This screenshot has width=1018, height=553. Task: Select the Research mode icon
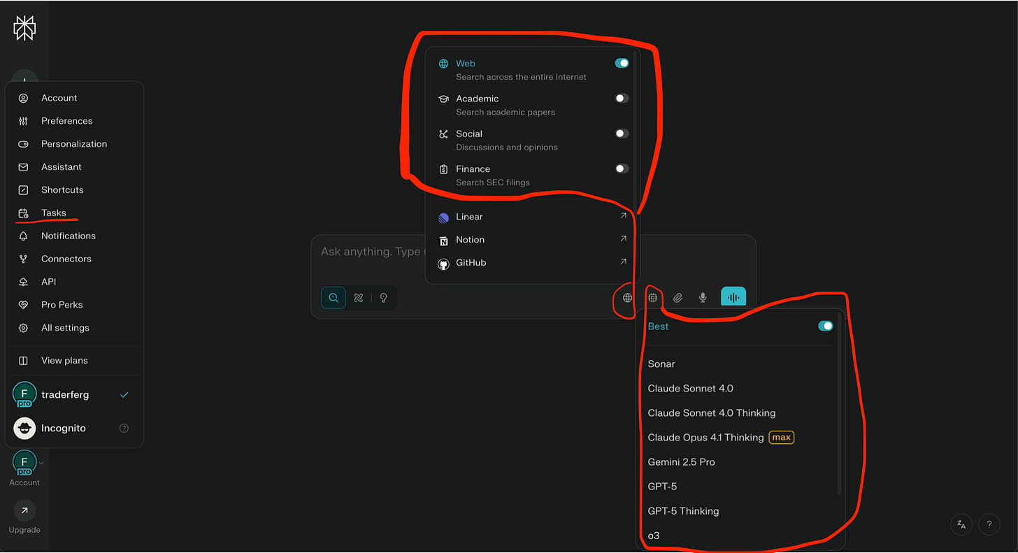point(359,298)
